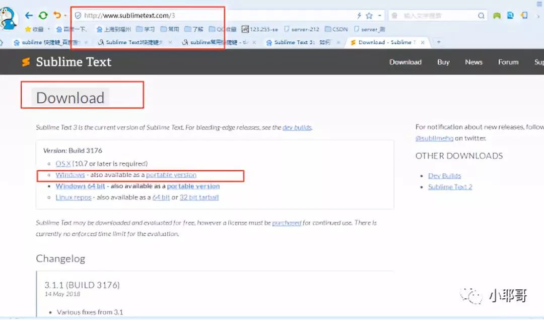
Task: Open the 常用 bookmark folder
Action: [x=170, y=29]
